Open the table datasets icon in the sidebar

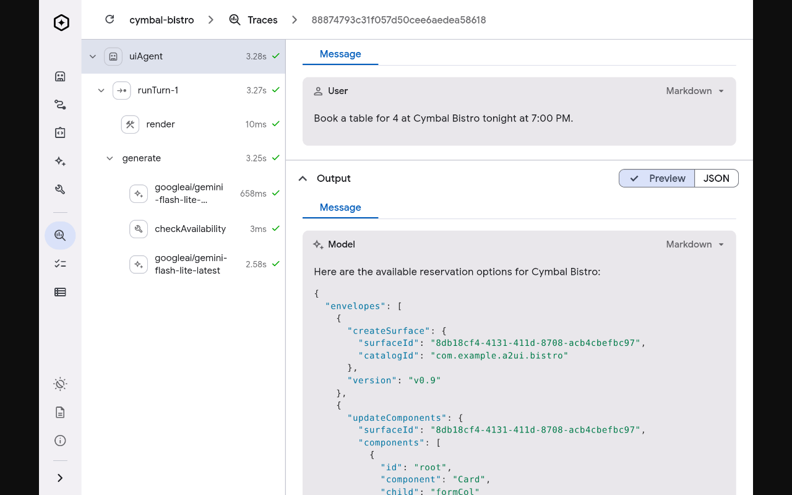(x=60, y=292)
